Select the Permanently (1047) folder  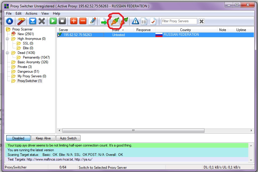pyautogui.click(x=36, y=57)
